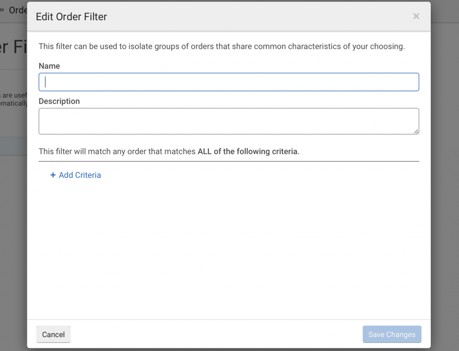The width and height of the screenshot is (459, 351).
Task: Click the plus sign to insert filter criteria
Action: (53, 175)
